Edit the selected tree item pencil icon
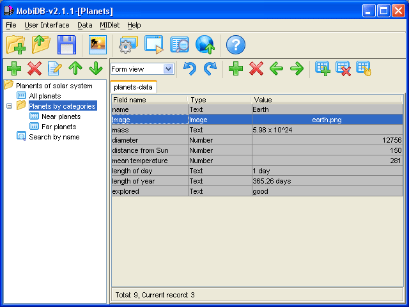Viewport: 409px width, 307px height. click(x=55, y=68)
